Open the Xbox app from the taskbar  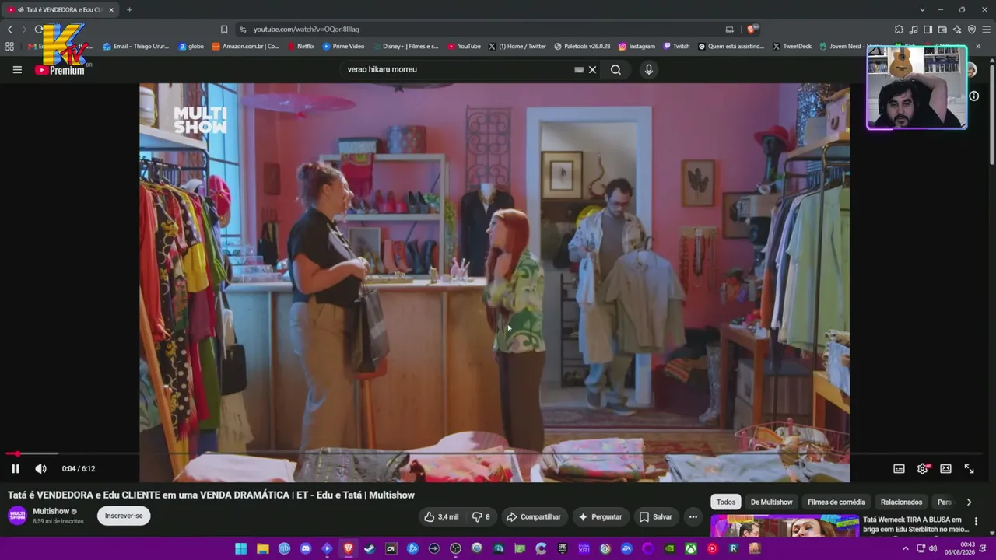(690, 548)
